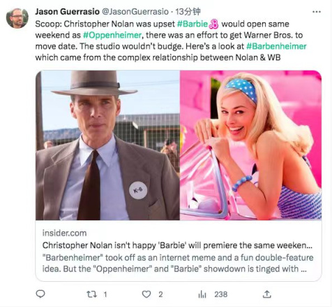Open the insider.com domain link
This screenshot has height=307, width=332.
pos(64,233)
